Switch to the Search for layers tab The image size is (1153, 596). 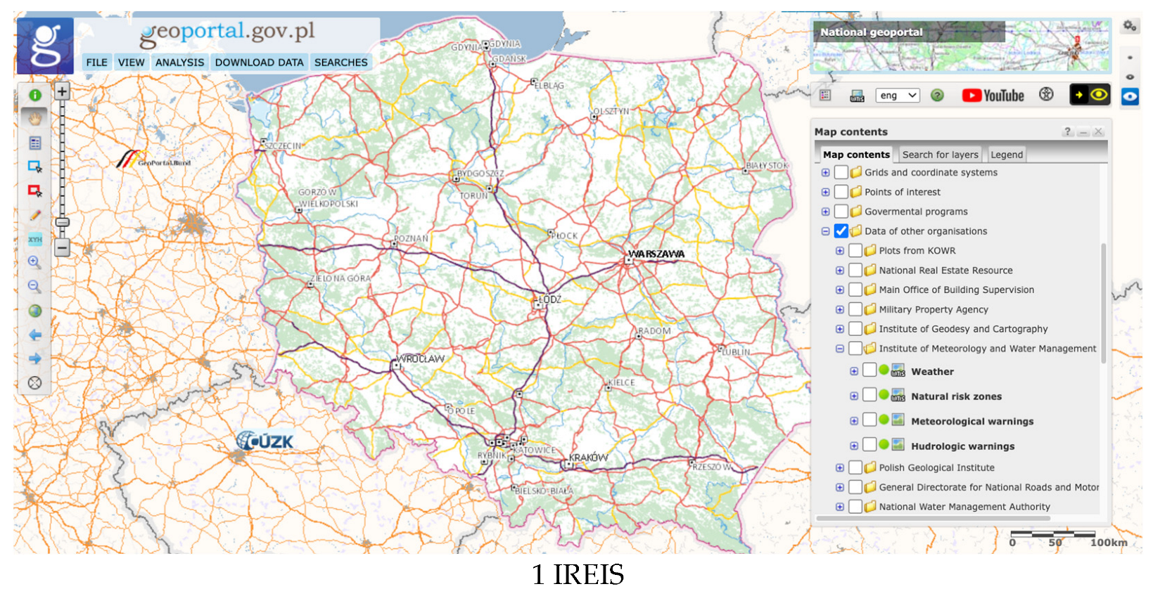[940, 155]
